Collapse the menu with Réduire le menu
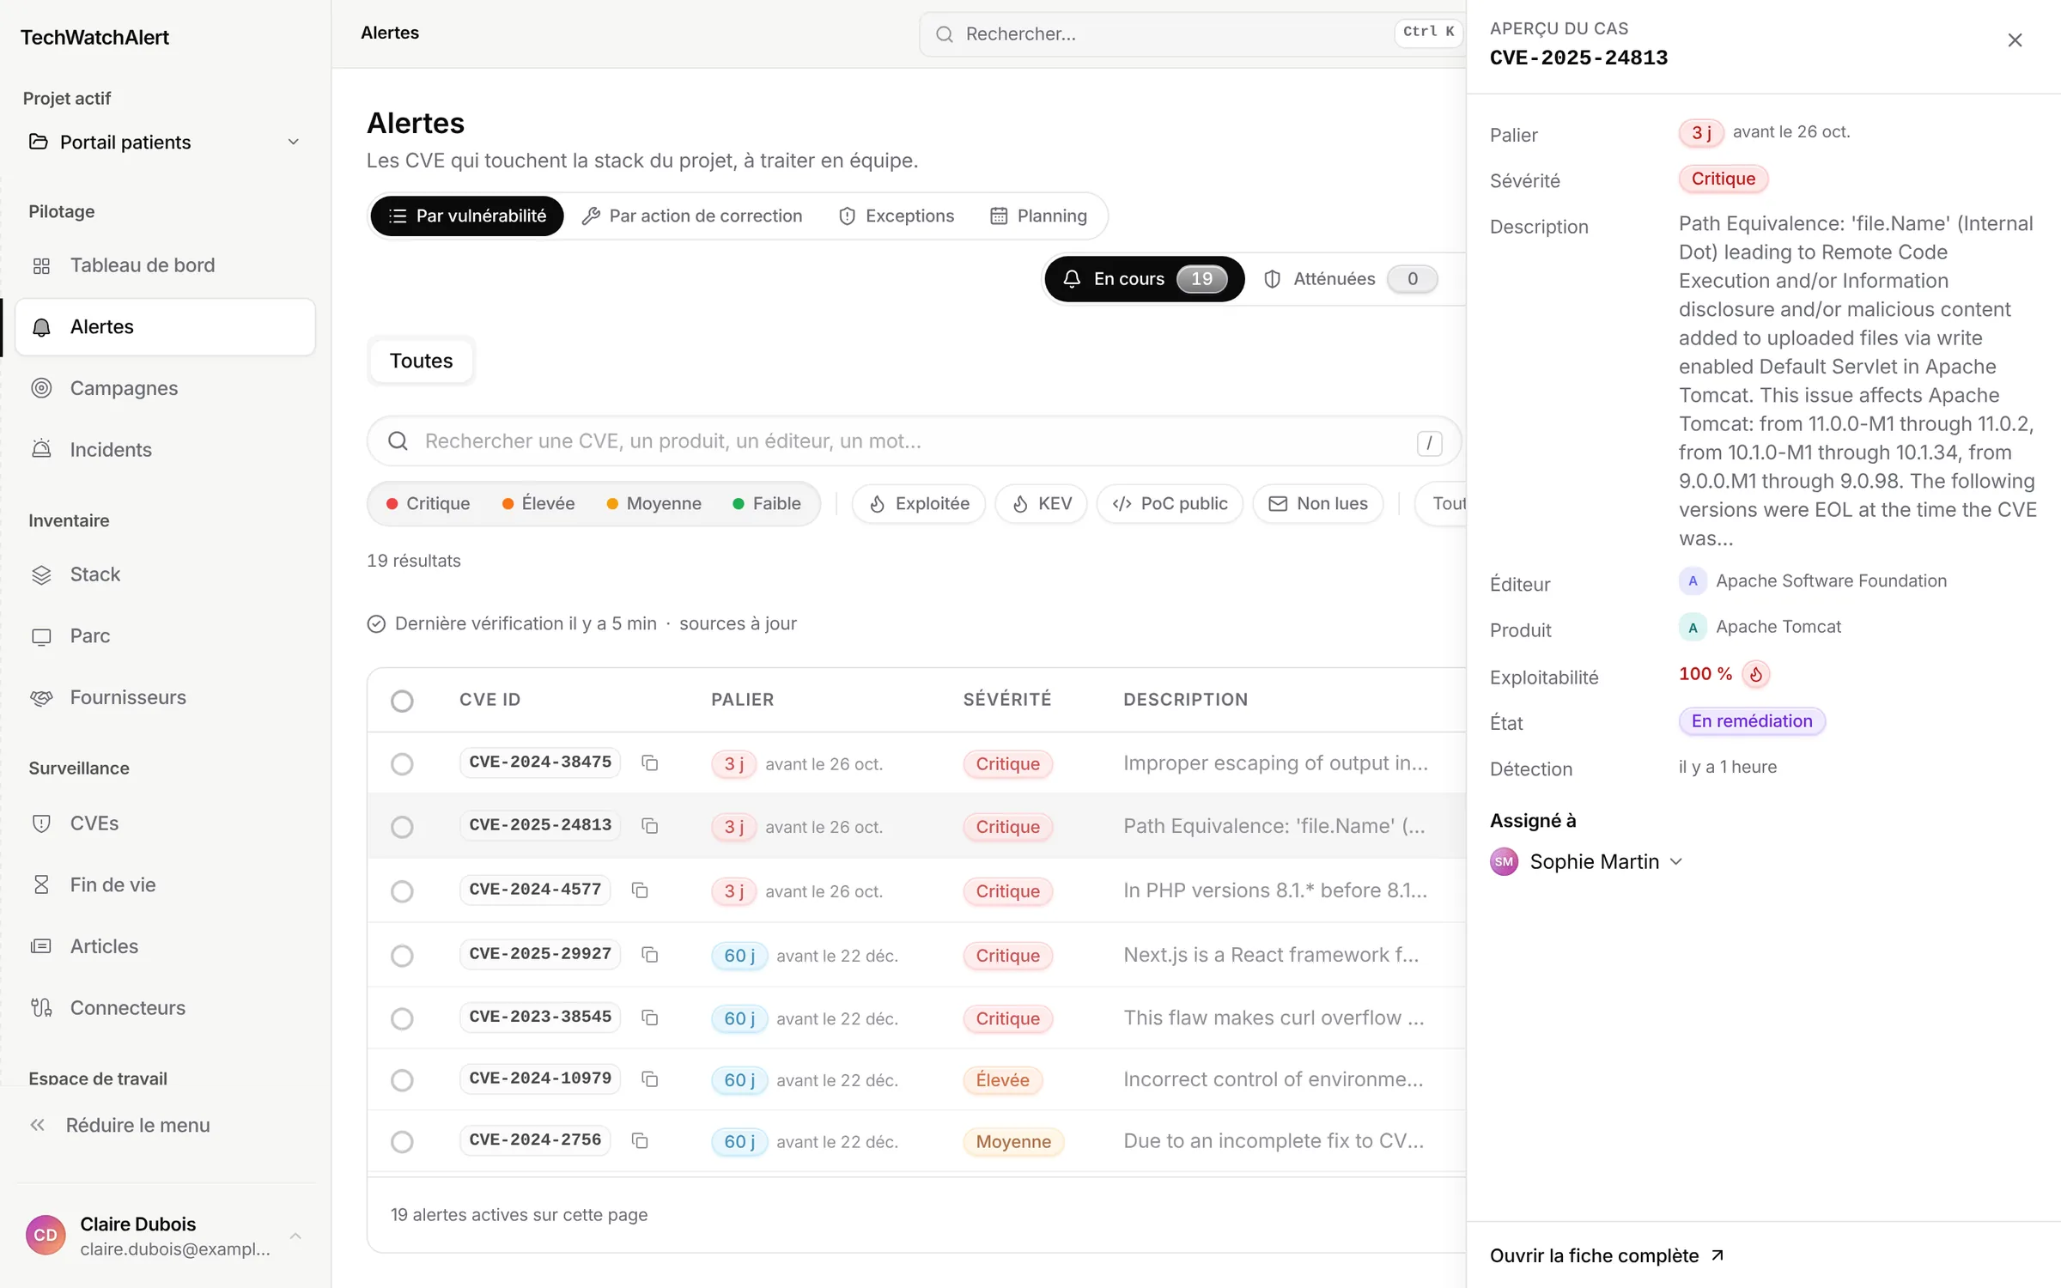 click(120, 1125)
